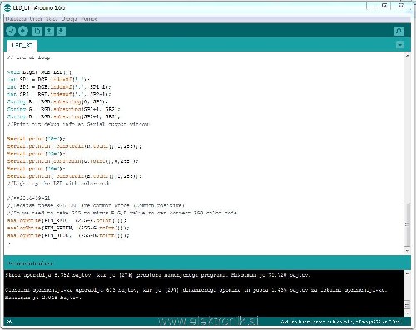This screenshot has width=416, height=330.
Task: Select the LED_BT sketch tab
Action: pos(22,45)
